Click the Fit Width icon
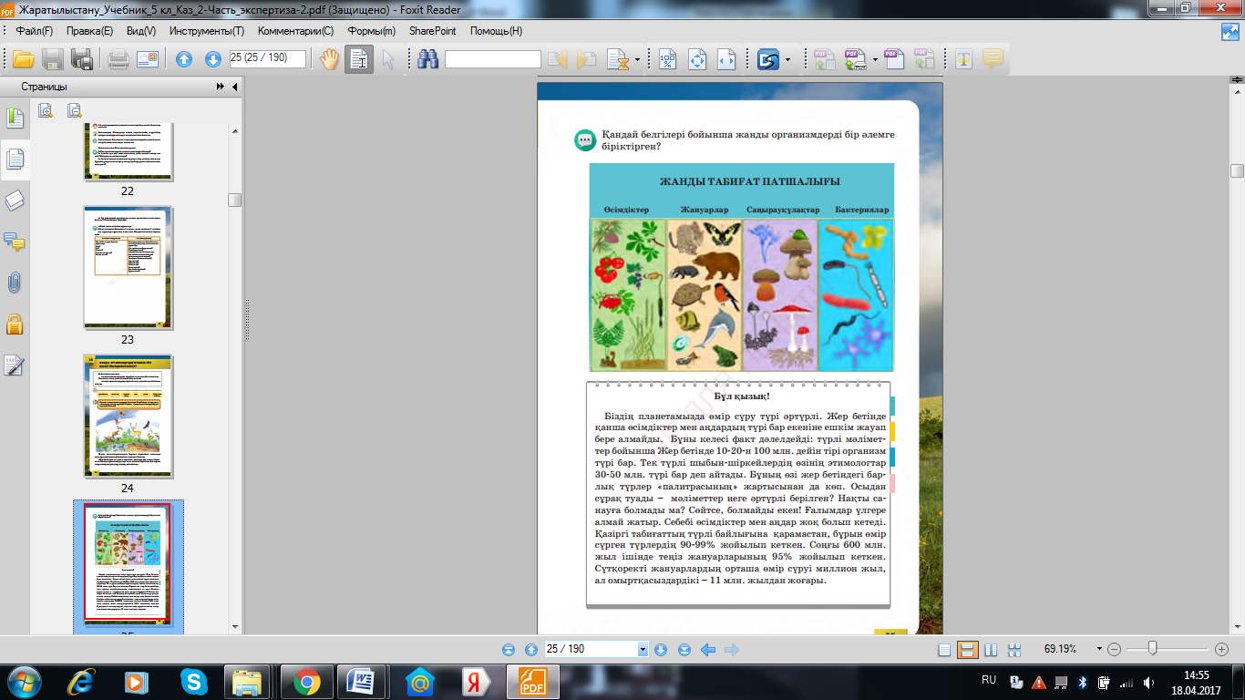The width and height of the screenshot is (1245, 700). coord(727,60)
